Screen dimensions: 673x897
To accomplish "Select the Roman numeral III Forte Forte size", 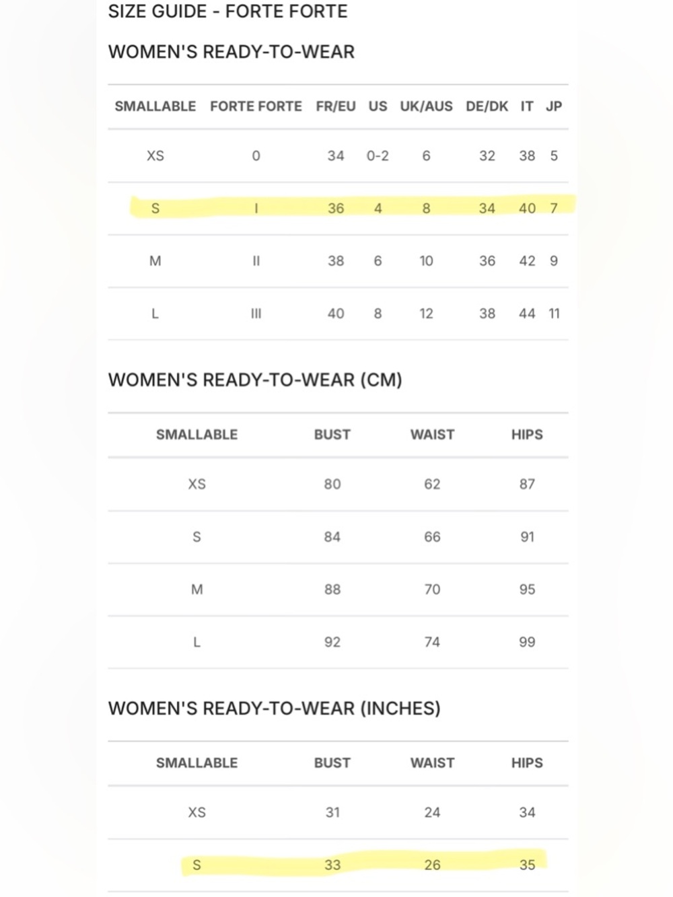I will (256, 314).
